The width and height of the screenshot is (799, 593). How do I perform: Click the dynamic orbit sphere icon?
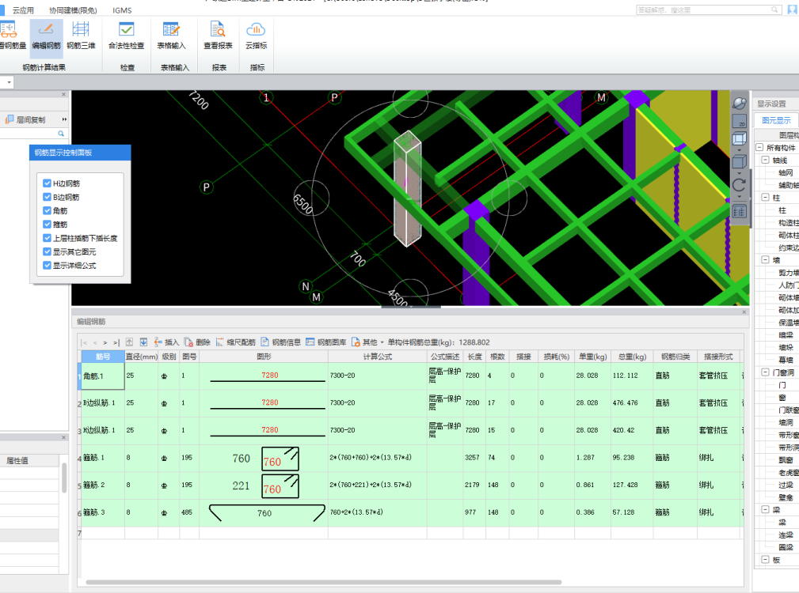(x=740, y=104)
